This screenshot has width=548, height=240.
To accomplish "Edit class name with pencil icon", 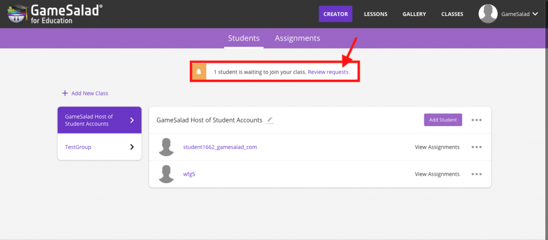I will tap(270, 120).
